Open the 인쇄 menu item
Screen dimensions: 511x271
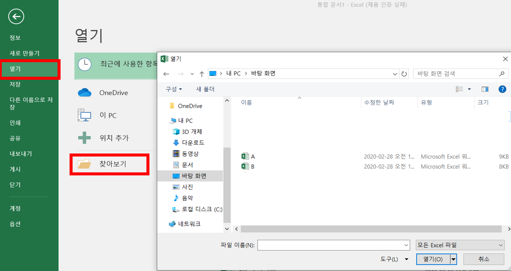(15, 123)
